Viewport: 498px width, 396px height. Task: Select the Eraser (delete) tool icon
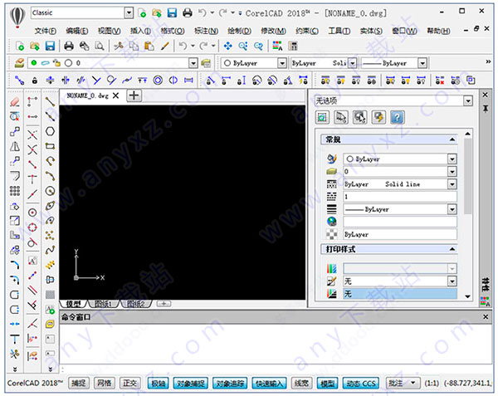click(15, 102)
